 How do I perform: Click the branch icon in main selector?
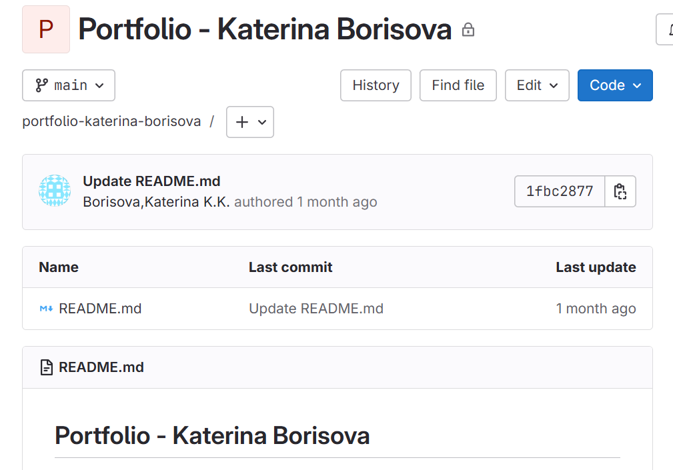pyautogui.click(x=42, y=85)
